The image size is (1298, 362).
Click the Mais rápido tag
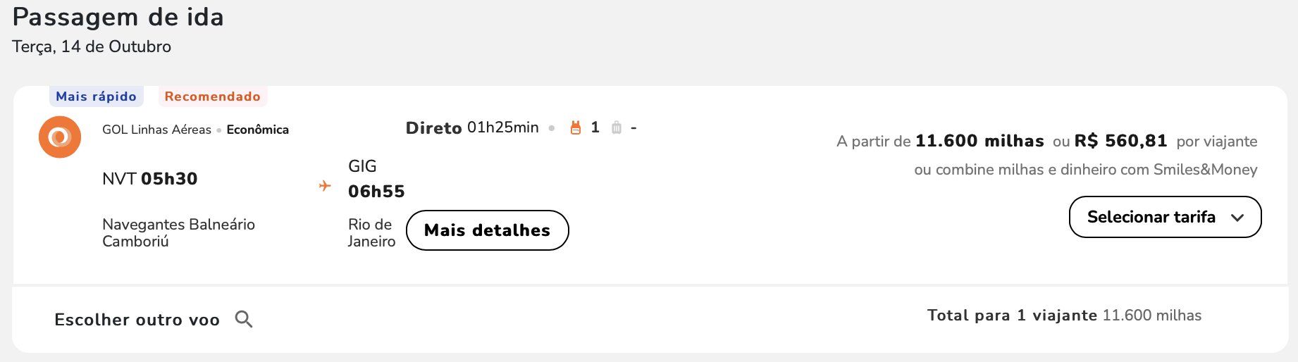tap(97, 96)
